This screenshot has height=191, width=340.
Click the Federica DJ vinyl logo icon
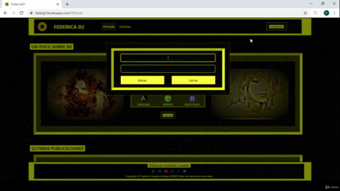click(x=42, y=27)
